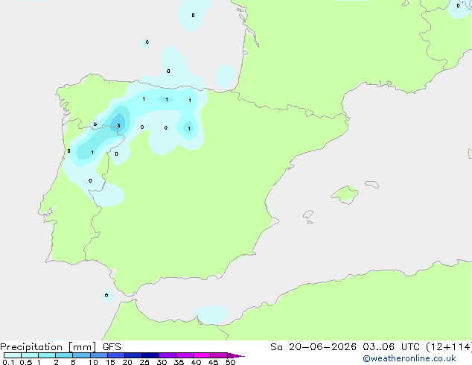Viewport: 472px width, 365px height.
Task: Select the 10–15 mm legend swatch
Action: tap(99, 355)
